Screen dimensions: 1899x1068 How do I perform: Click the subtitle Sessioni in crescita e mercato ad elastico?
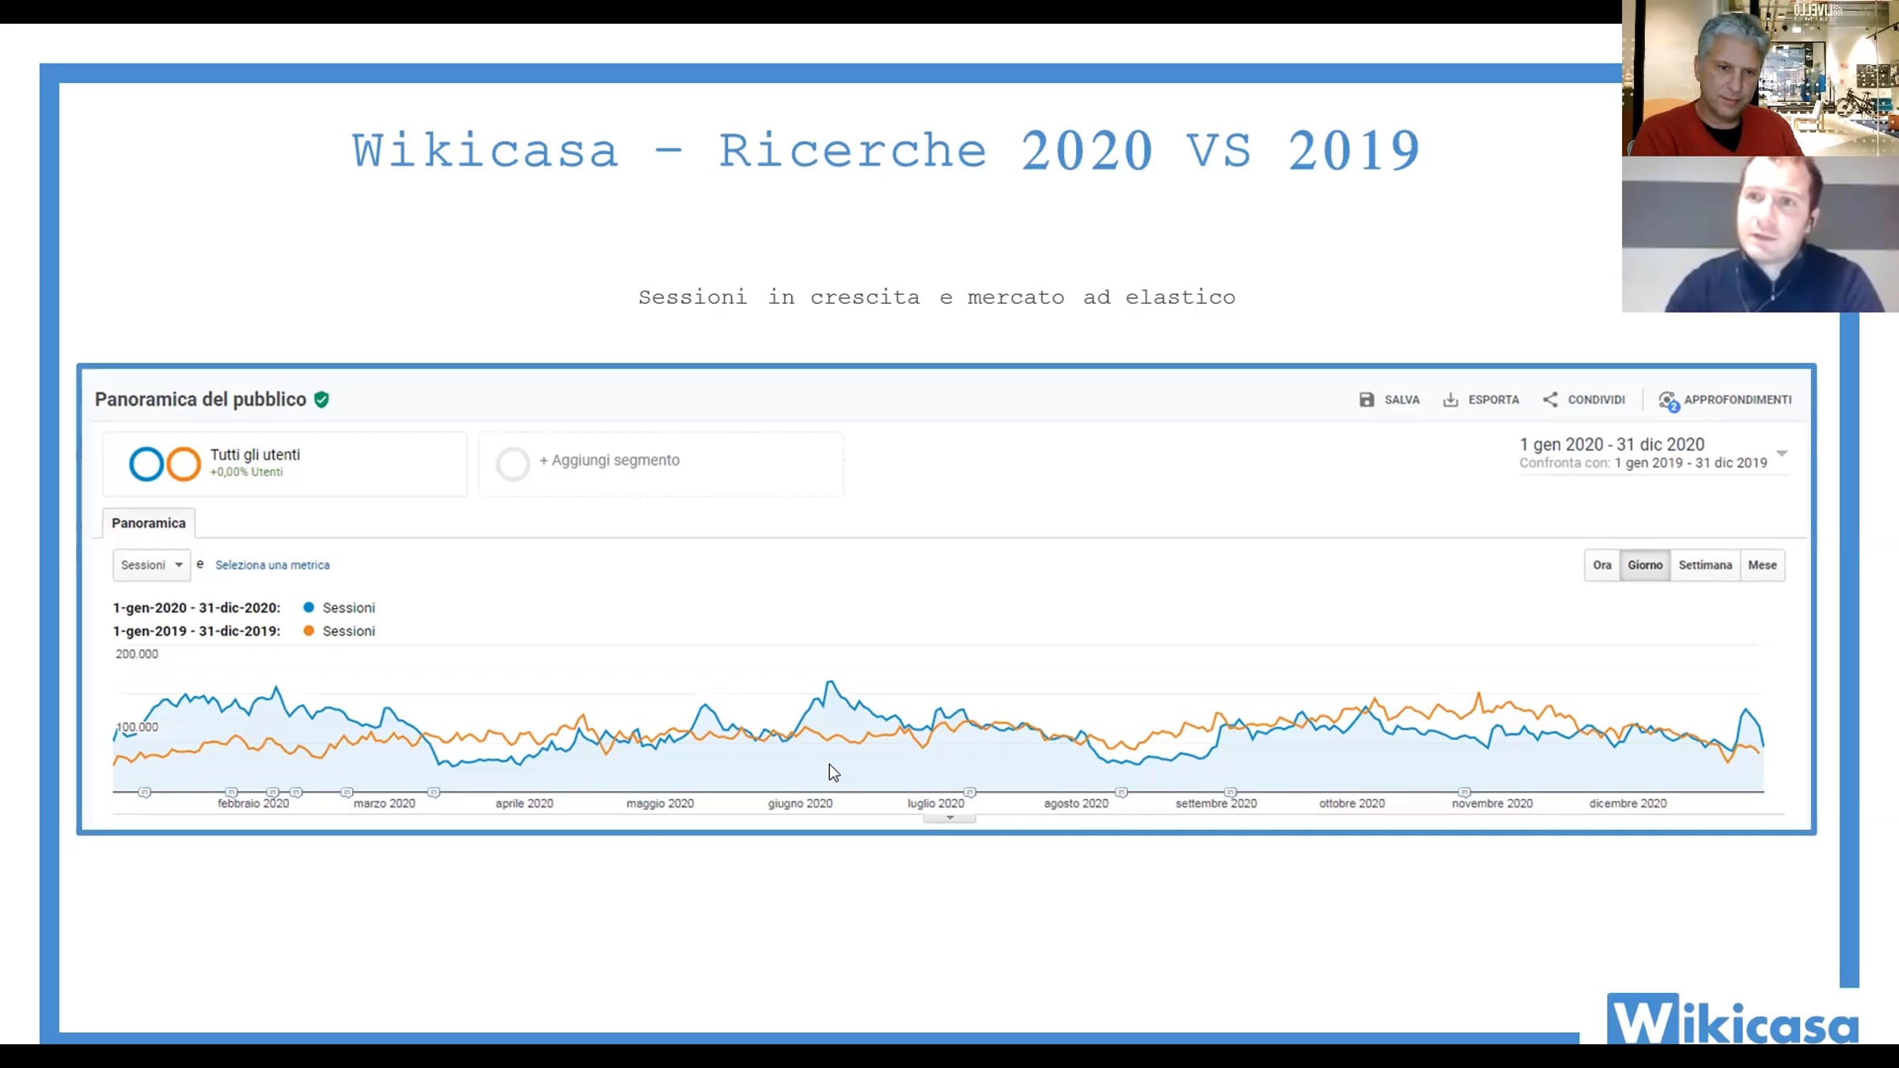pos(937,297)
